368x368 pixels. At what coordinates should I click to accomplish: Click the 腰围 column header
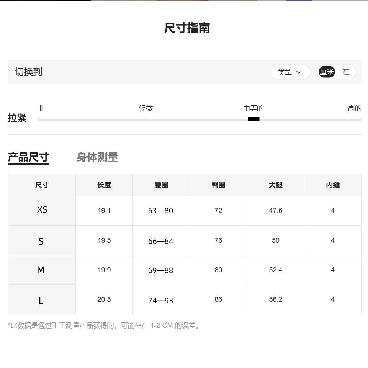coord(161,185)
